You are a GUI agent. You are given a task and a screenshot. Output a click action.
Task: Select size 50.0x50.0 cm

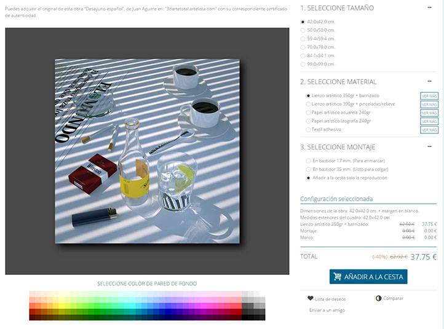point(303,30)
